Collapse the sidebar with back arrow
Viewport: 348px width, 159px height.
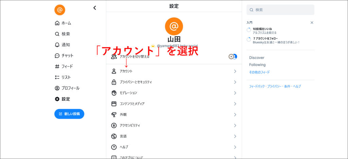coord(95,8)
